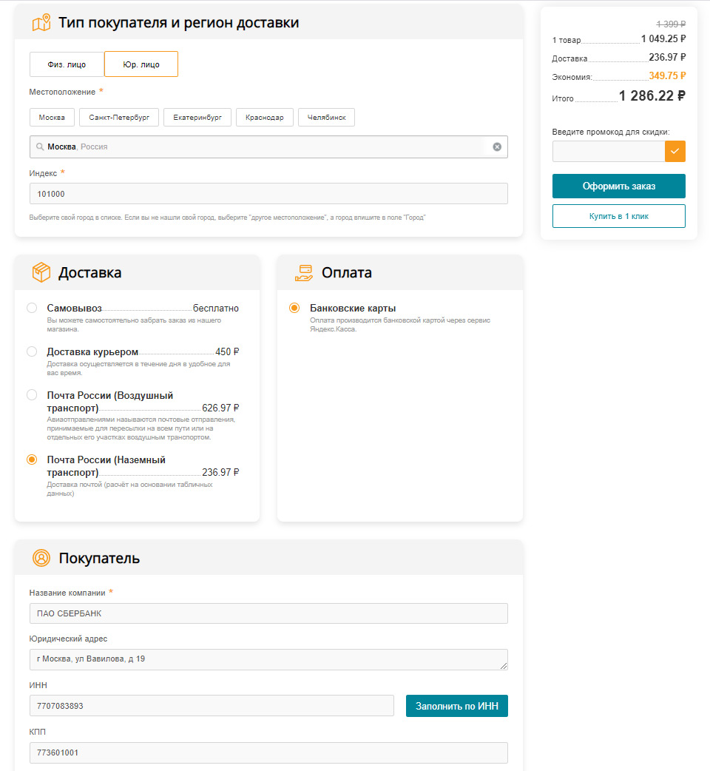
Task: Switch to Юр. лицо tab
Action: click(141, 64)
